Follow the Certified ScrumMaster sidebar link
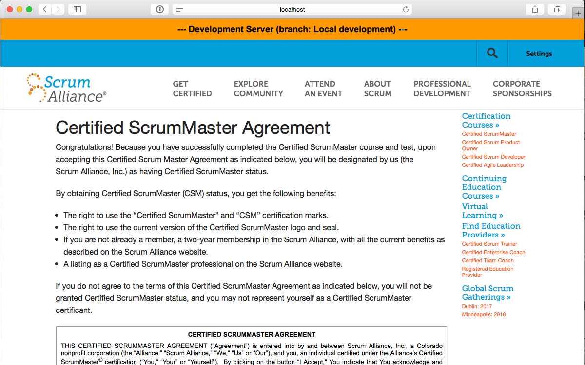585x365 pixels. click(489, 134)
